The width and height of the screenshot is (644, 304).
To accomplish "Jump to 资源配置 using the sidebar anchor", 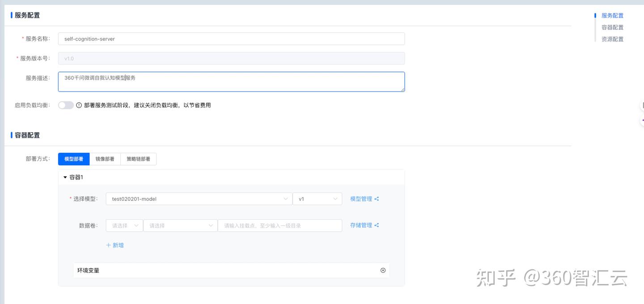I will pyautogui.click(x=613, y=39).
